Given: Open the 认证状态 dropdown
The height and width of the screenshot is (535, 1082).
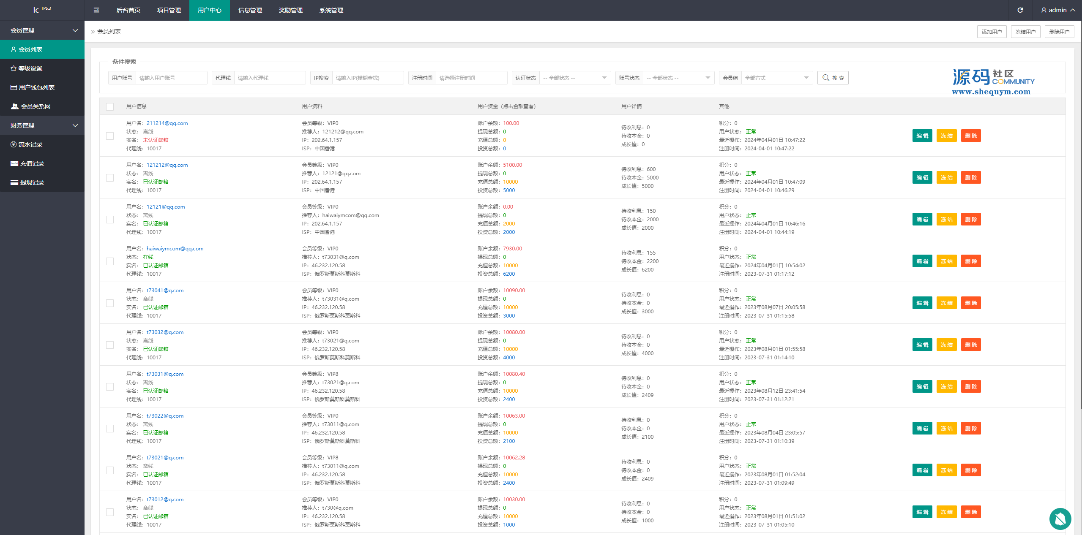Looking at the screenshot, I should pos(575,78).
